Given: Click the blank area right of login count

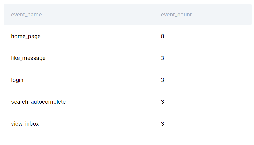Looking at the screenshot, I should click(x=208, y=80).
